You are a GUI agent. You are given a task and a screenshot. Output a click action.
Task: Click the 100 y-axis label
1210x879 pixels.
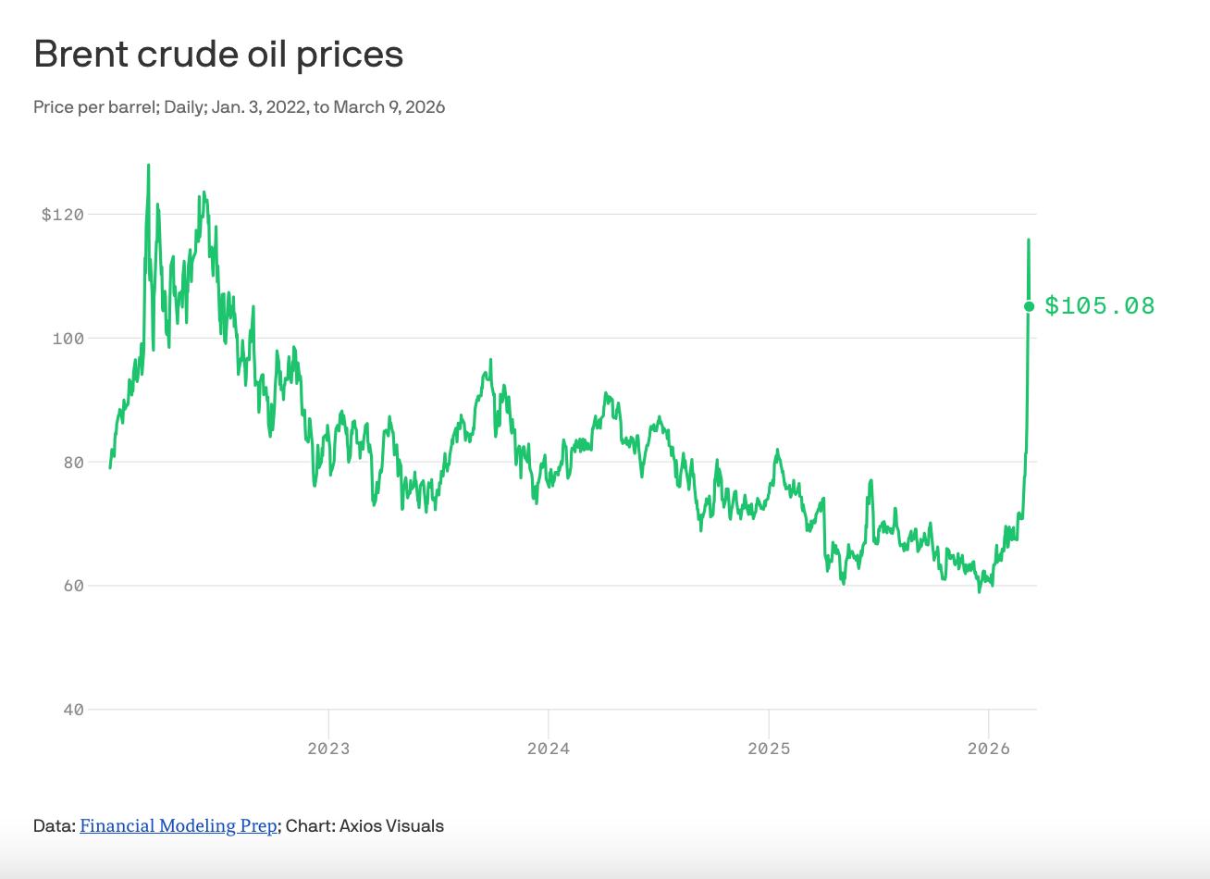(x=68, y=339)
